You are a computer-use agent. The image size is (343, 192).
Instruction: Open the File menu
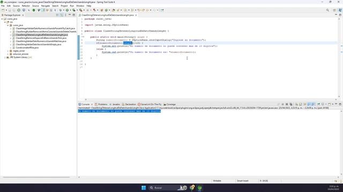3,6
